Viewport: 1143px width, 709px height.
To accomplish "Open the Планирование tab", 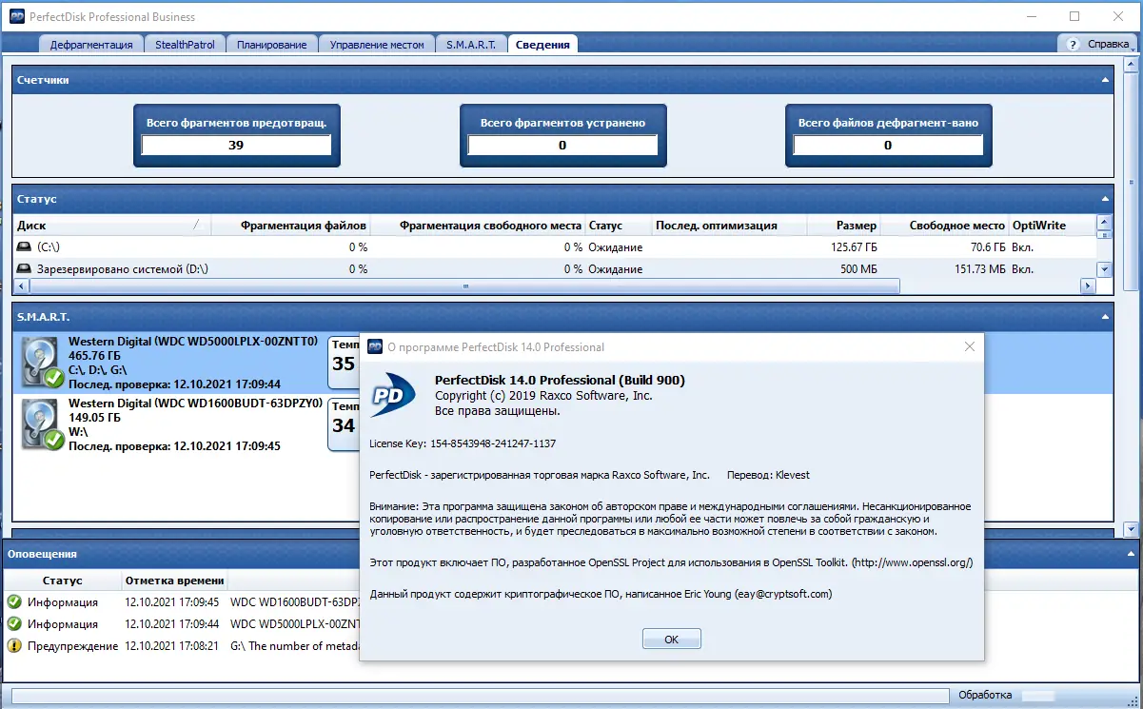I will (272, 43).
